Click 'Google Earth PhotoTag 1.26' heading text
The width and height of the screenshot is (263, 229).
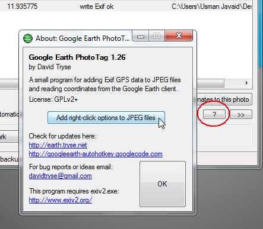(x=77, y=57)
